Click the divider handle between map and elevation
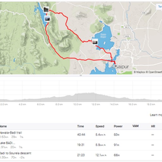162x162 pixels. [81, 75]
